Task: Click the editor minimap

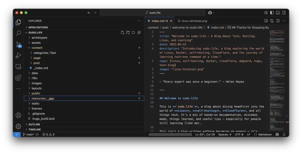Action: tap(277, 81)
